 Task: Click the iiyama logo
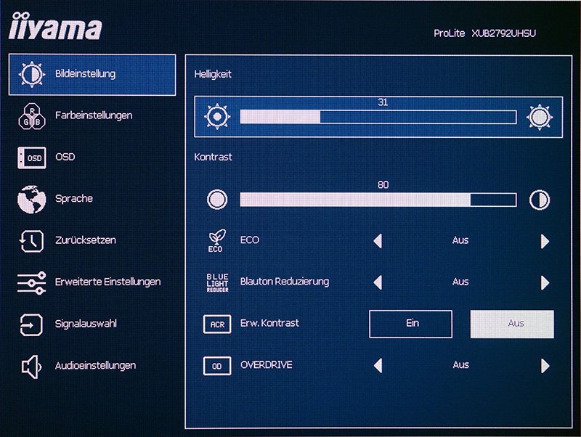click(55, 26)
